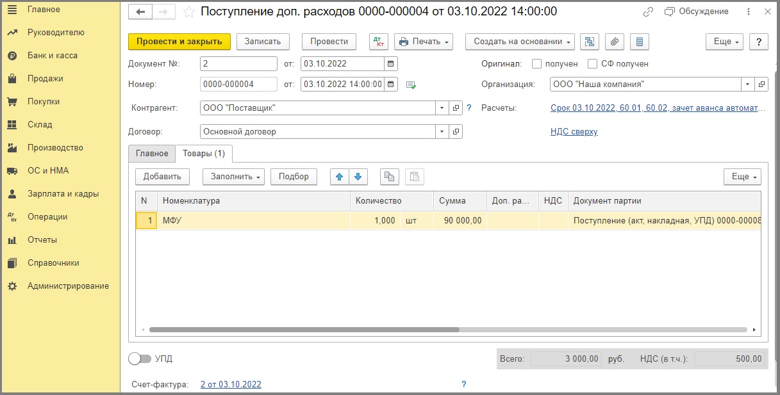Open the Печать dropdown menu
The width and height of the screenshot is (780, 395).
pos(423,42)
